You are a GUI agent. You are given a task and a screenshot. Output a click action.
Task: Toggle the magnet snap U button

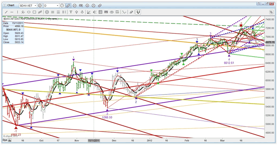(138, 12)
